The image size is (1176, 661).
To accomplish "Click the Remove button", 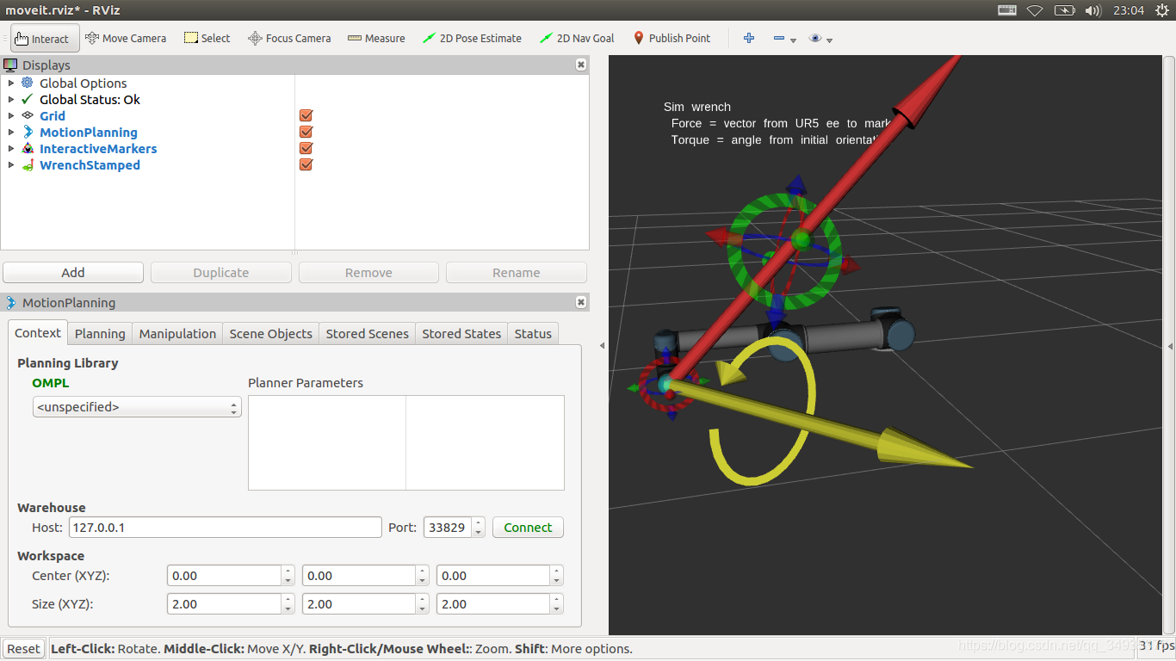I will pyautogui.click(x=368, y=272).
